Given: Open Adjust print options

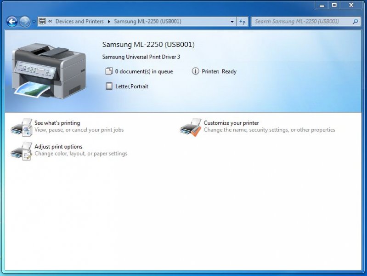Looking at the screenshot, I should pos(58,147).
